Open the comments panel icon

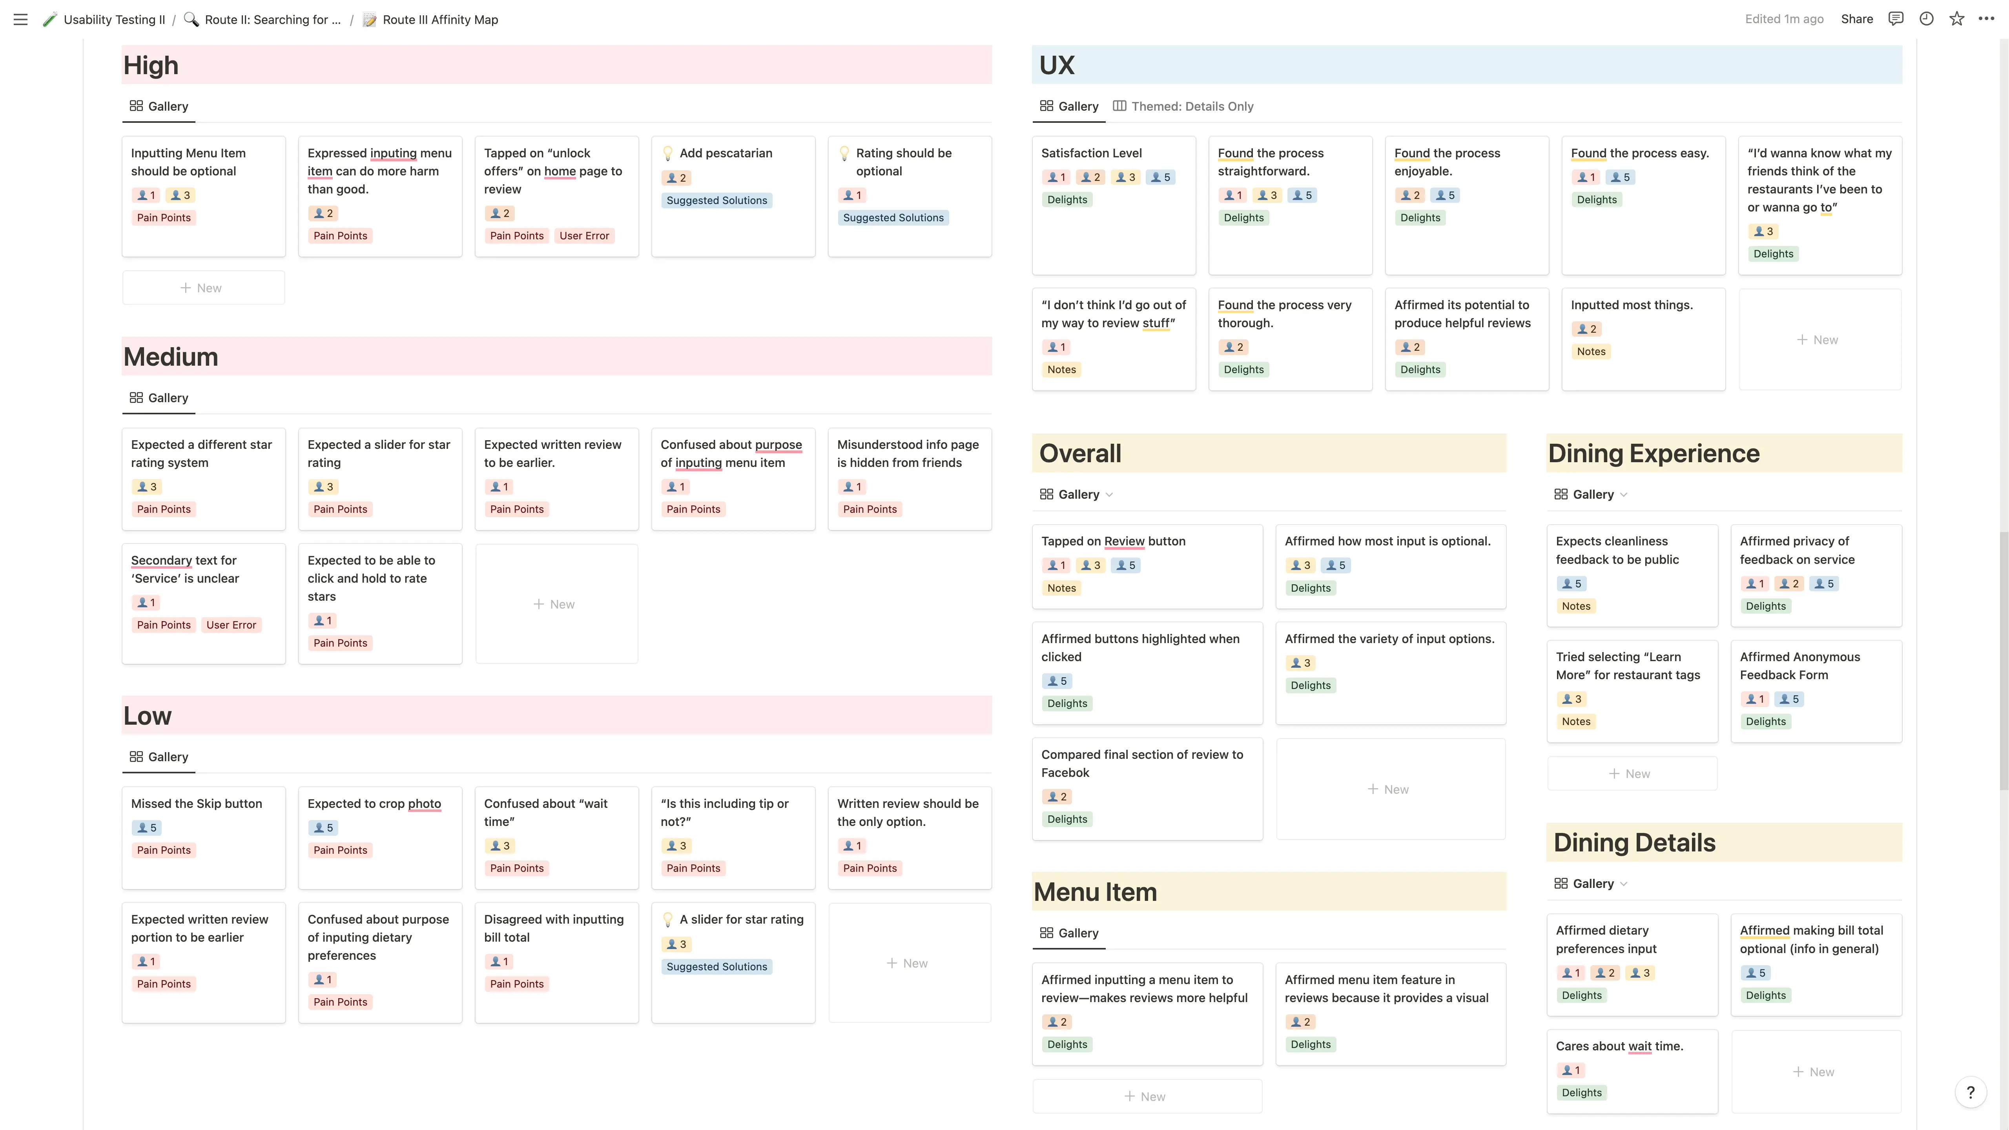[1895, 19]
